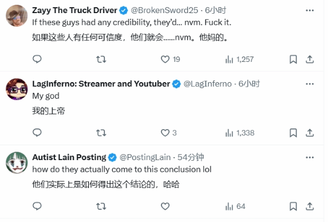Reply to Autist Lain Posting's tweet

point(37,206)
